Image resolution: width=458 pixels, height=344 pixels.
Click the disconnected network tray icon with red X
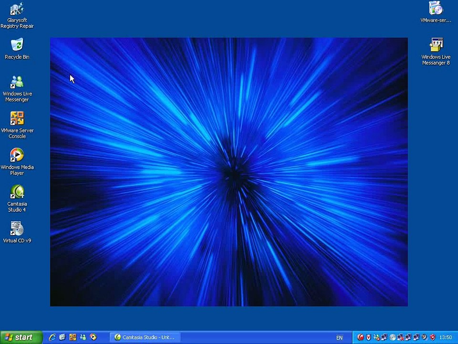click(x=400, y=338)
